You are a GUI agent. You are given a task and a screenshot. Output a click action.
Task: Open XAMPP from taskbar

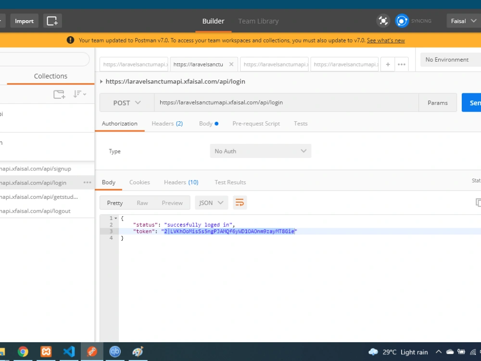pyautogui.click(x=46, y=351)
